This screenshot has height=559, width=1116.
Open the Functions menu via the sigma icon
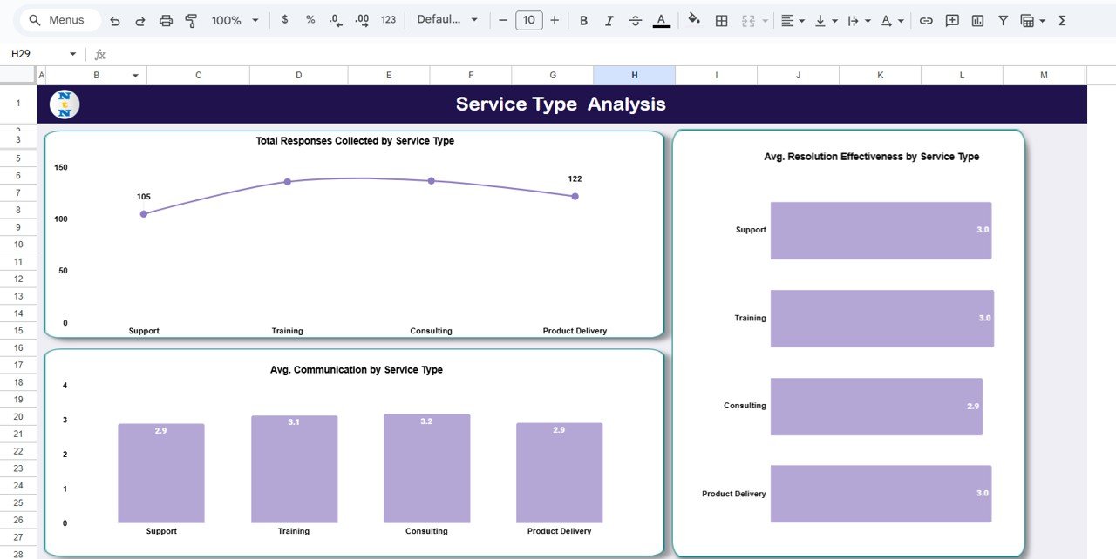(1063, 19)
